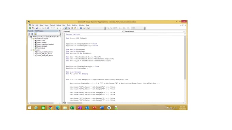Toggle Design Mode icon in the toolbar
The width and height of the screenshot is (232, 130).
pyautogui.click(x=66, y=28)
